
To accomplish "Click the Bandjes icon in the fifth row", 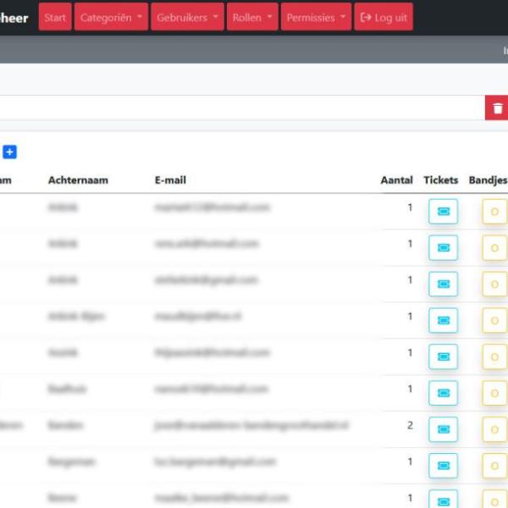I will click(x=494, y=356).
